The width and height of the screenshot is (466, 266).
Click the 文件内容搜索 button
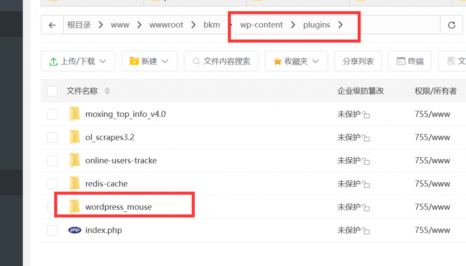coord(221,61)
